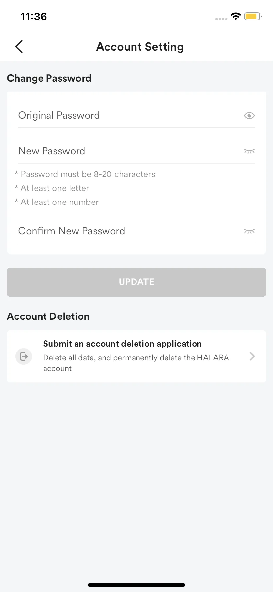273x592 pixels.
Task: Show the Original Password with the eye icon
Action: coord(249,115)
